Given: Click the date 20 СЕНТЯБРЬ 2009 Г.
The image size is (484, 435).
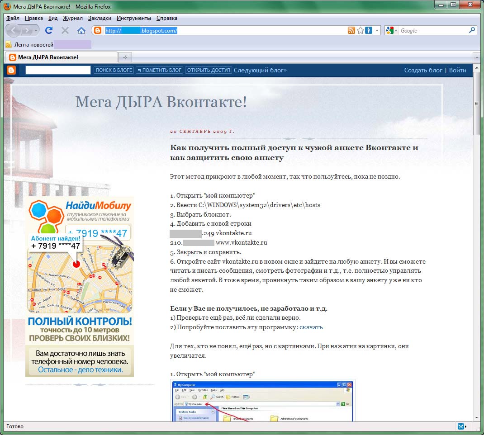Looking at the screenshot, I should click(203, 132).
